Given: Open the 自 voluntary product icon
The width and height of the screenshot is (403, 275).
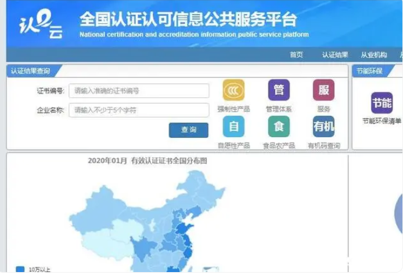Looking at the screenshot, I should 233,126.
